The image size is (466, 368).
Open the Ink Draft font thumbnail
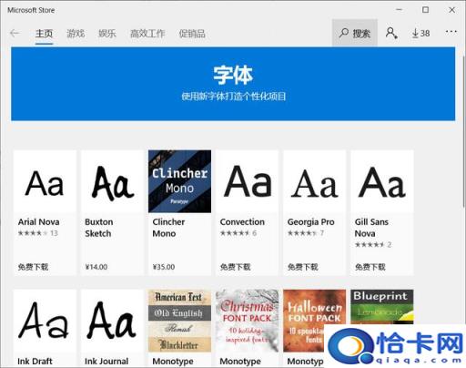coord(45,321)
